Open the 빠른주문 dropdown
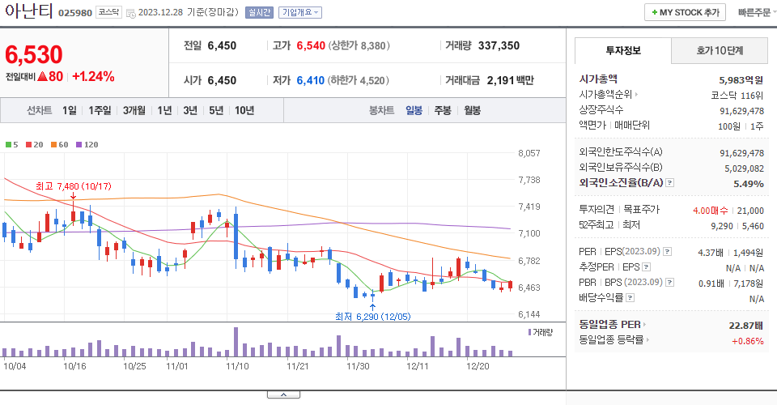Image resolution: width=777 pixels, height=405 pixels. (x=757, y=12)
